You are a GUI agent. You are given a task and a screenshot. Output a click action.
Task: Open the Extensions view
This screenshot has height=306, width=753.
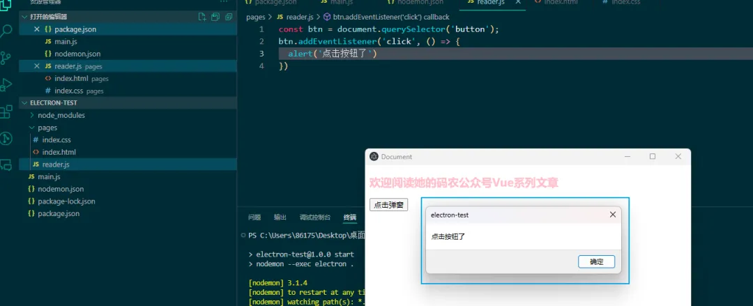tap(6, 112)
